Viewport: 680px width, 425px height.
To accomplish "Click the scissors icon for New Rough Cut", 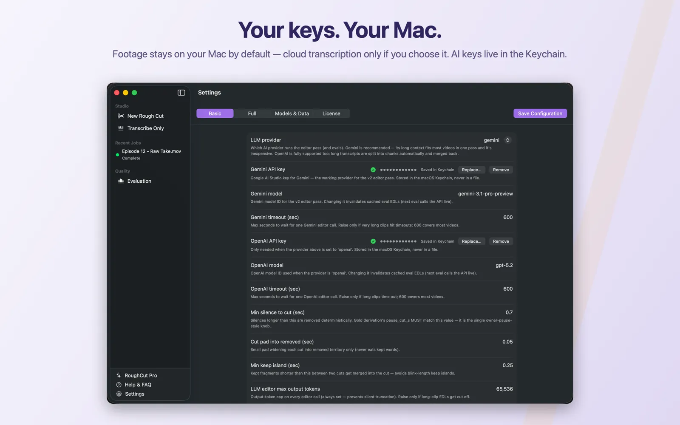I will coord(121,116).
